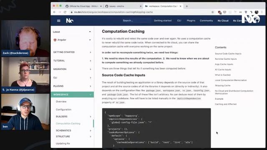Jump to Caching and Affected
This screenshot has width=267, height=150.
[226, 104]
